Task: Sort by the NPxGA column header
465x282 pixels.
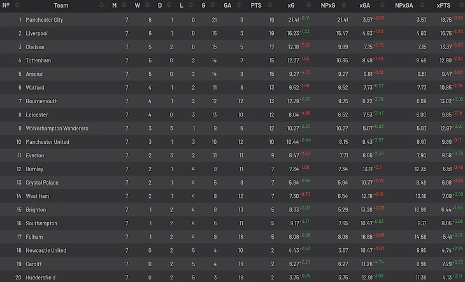Action: 405,5
